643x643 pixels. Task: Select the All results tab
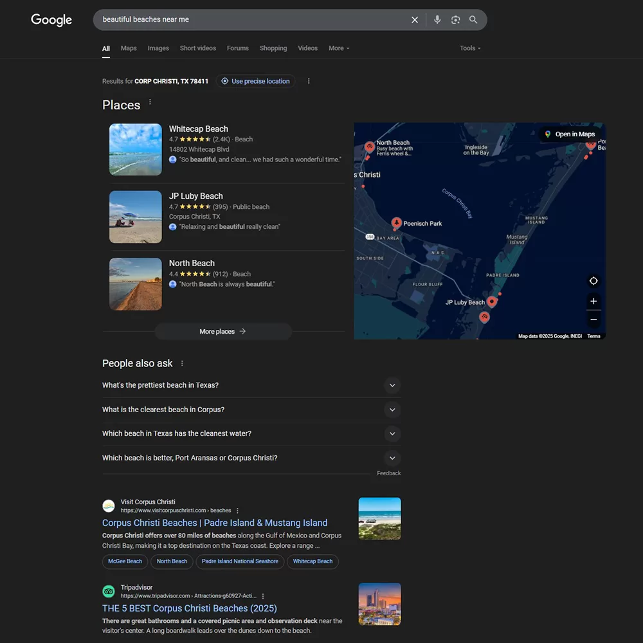[106, 48]
